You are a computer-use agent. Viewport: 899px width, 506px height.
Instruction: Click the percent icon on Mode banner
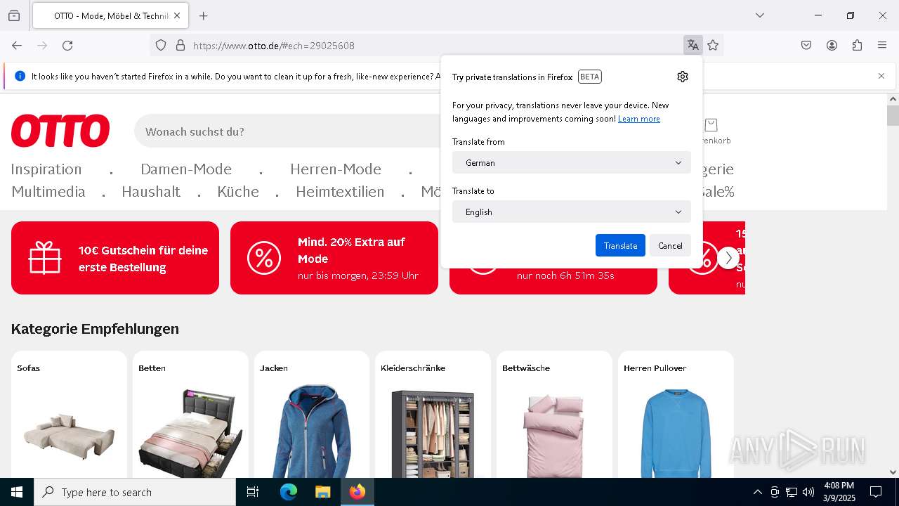[264, 258]
